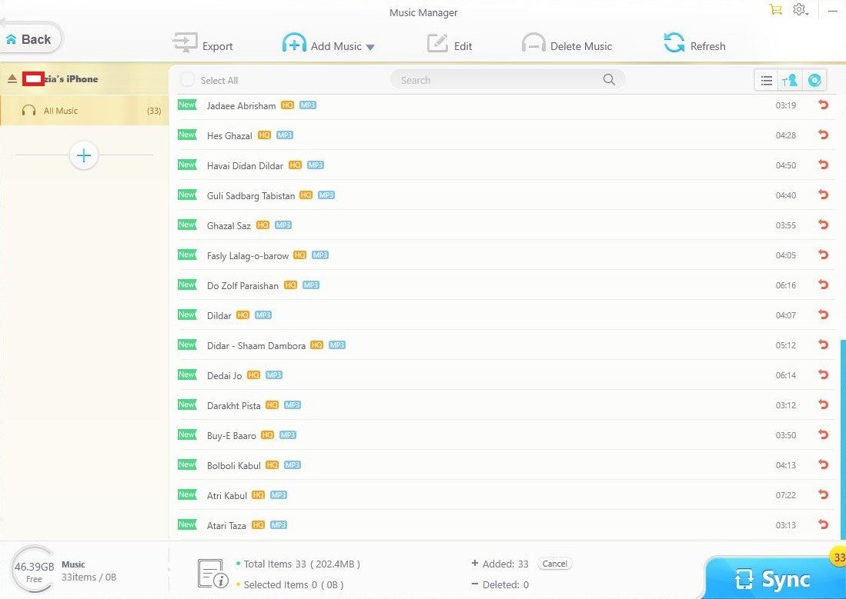Select the Buy-E Baaro song title

(232, 436)
